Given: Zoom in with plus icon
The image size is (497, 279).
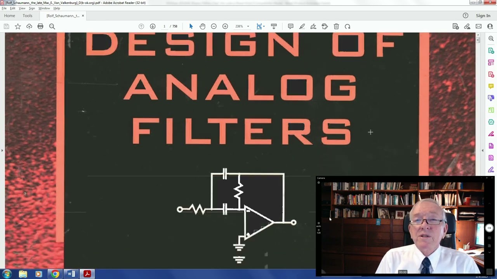Looking at the screenshot, I should coord(225,26).
